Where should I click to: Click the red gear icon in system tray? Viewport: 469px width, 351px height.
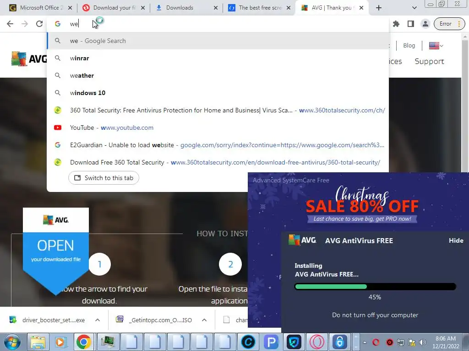[389, 342]
